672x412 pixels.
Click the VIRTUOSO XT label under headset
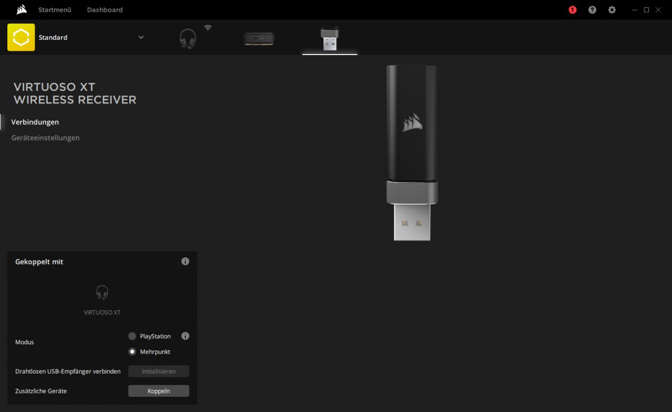click(102, 313)
